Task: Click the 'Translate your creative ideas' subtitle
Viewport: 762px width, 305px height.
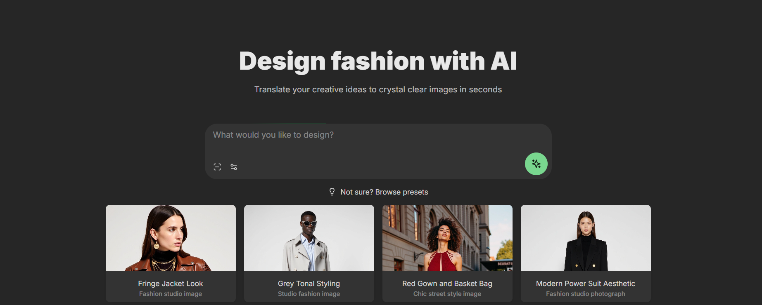Action: 378,89
